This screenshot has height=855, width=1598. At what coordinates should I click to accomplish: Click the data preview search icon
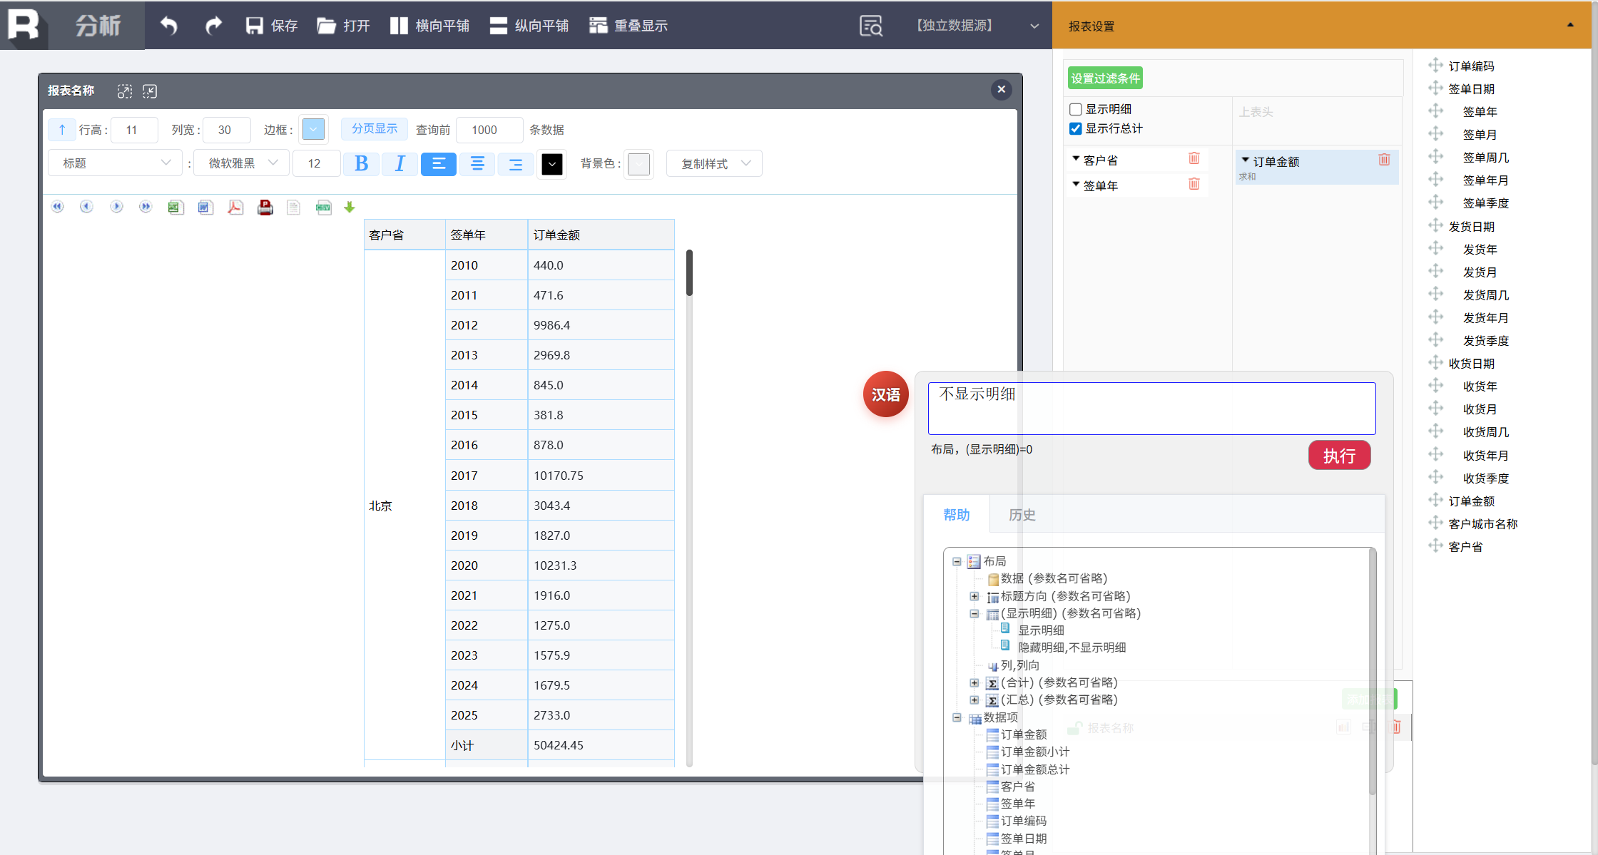[x=871, y=26]
